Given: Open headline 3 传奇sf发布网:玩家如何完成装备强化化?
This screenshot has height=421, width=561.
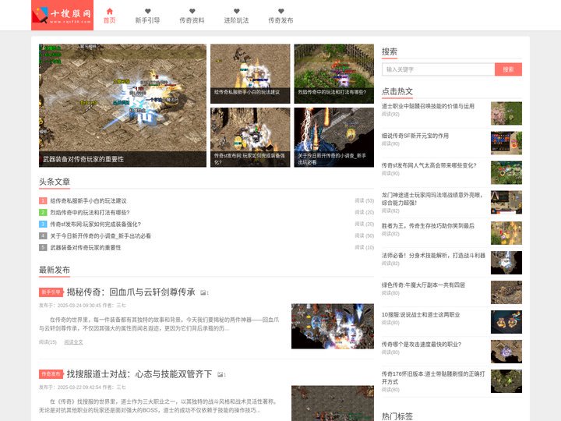Looking at the screenshot, I should [96, 224].
